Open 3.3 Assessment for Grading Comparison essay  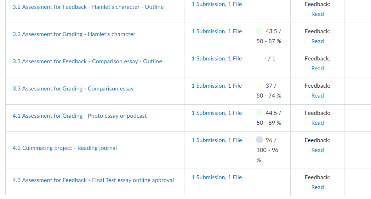pos(73,89)
